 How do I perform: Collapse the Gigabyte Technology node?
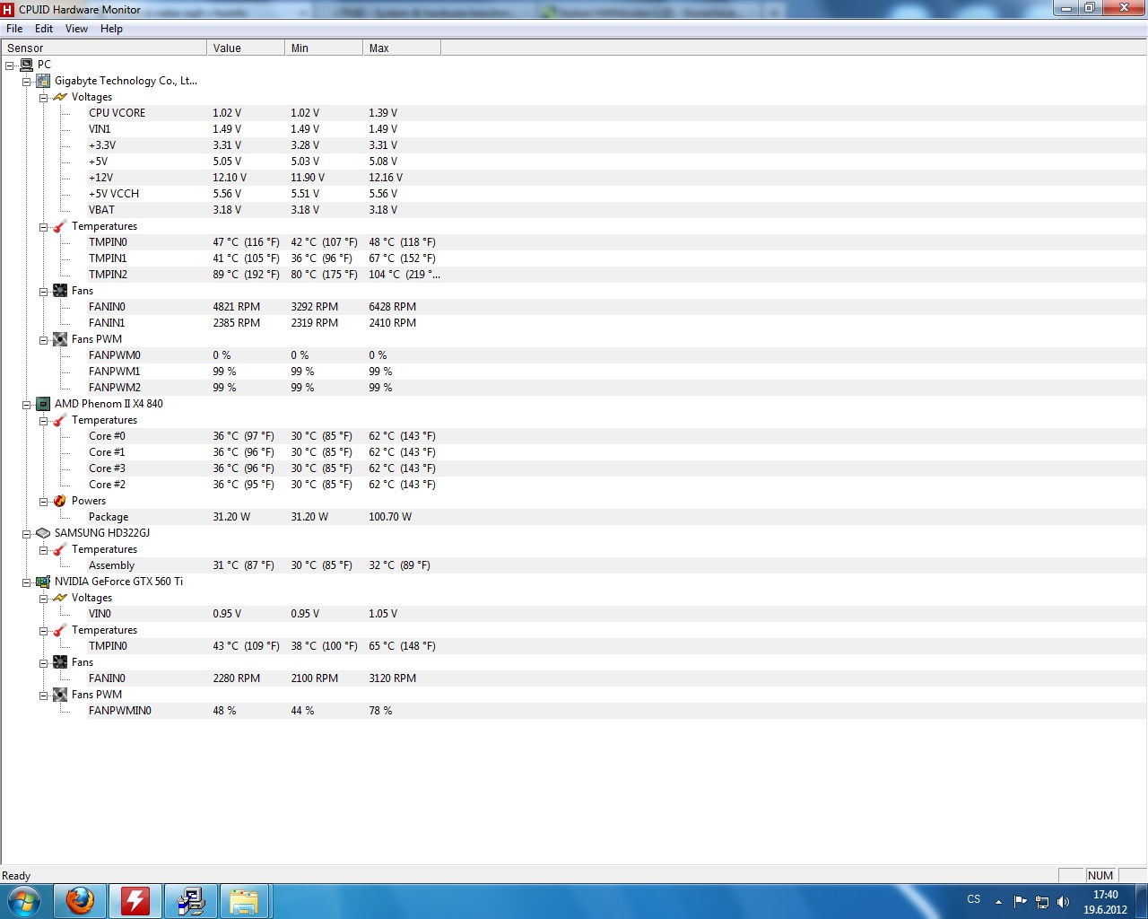point(27,82)
